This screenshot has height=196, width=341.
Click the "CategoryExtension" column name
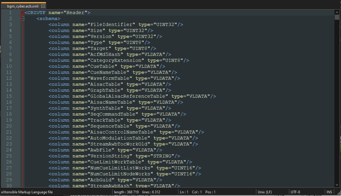pyautogui.click(x=116, y=60)
